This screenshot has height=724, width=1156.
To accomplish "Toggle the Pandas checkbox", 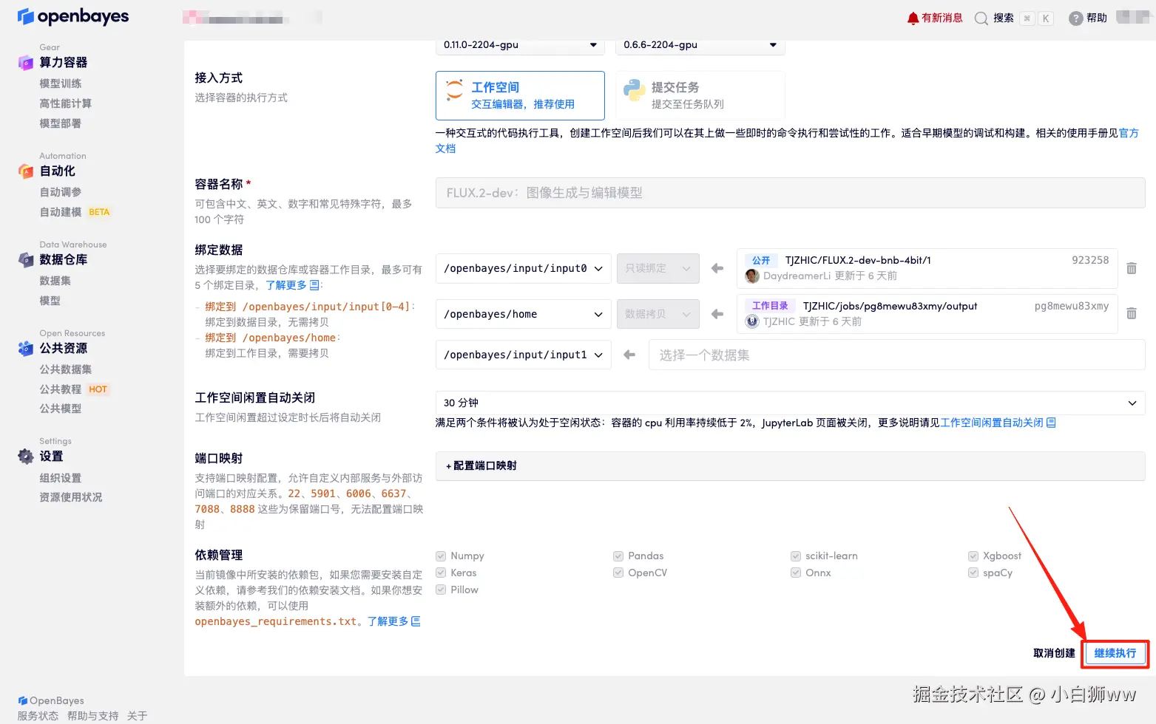I will [x=618, y=556].
